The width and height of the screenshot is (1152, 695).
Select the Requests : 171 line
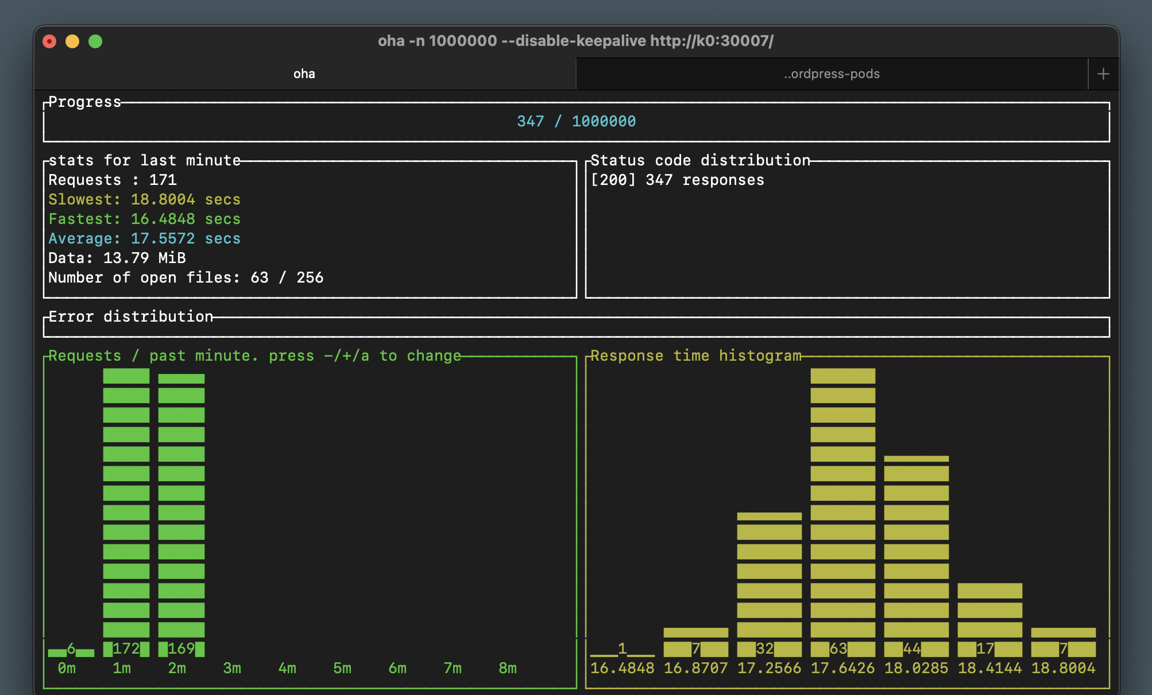click(113, 180)
